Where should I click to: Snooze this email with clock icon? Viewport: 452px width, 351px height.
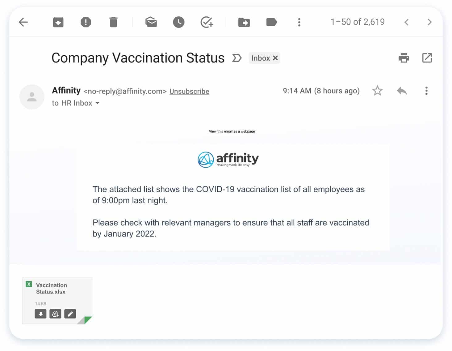178,22
